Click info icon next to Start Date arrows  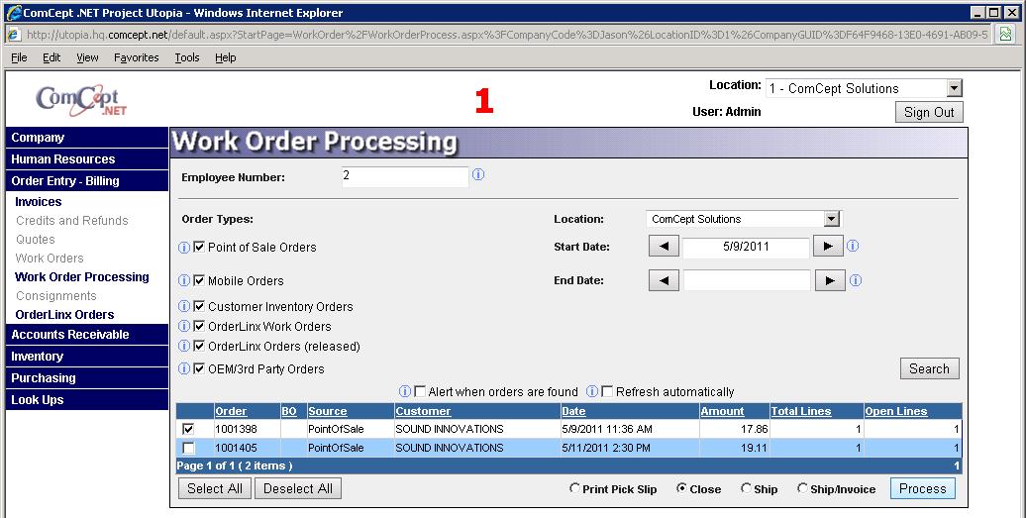pyautogui.click(x=854, y=247)
